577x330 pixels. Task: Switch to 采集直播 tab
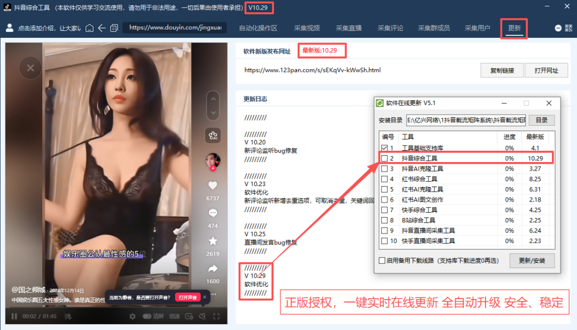pyautogui.click(x=348, y=28)
